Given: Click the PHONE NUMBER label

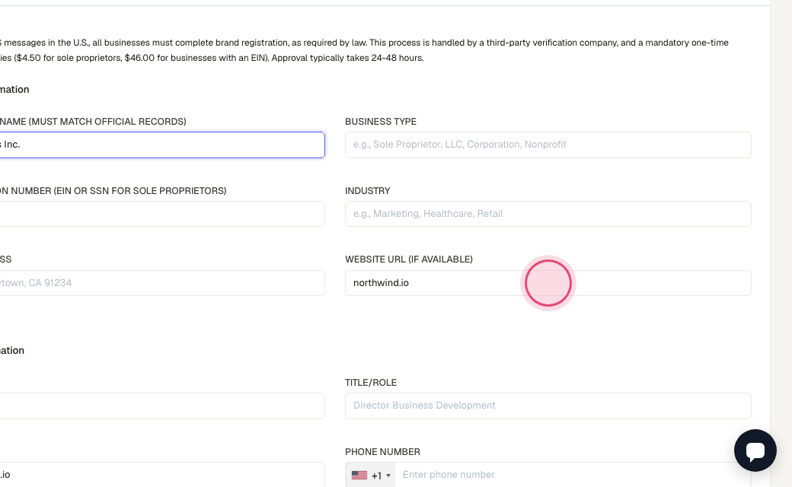Looking at the screenshot, I should [382, 452].
